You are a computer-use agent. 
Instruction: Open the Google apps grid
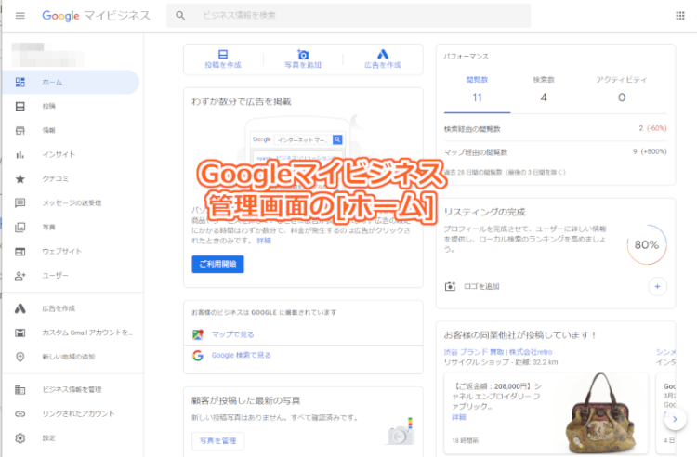[680, 16]
